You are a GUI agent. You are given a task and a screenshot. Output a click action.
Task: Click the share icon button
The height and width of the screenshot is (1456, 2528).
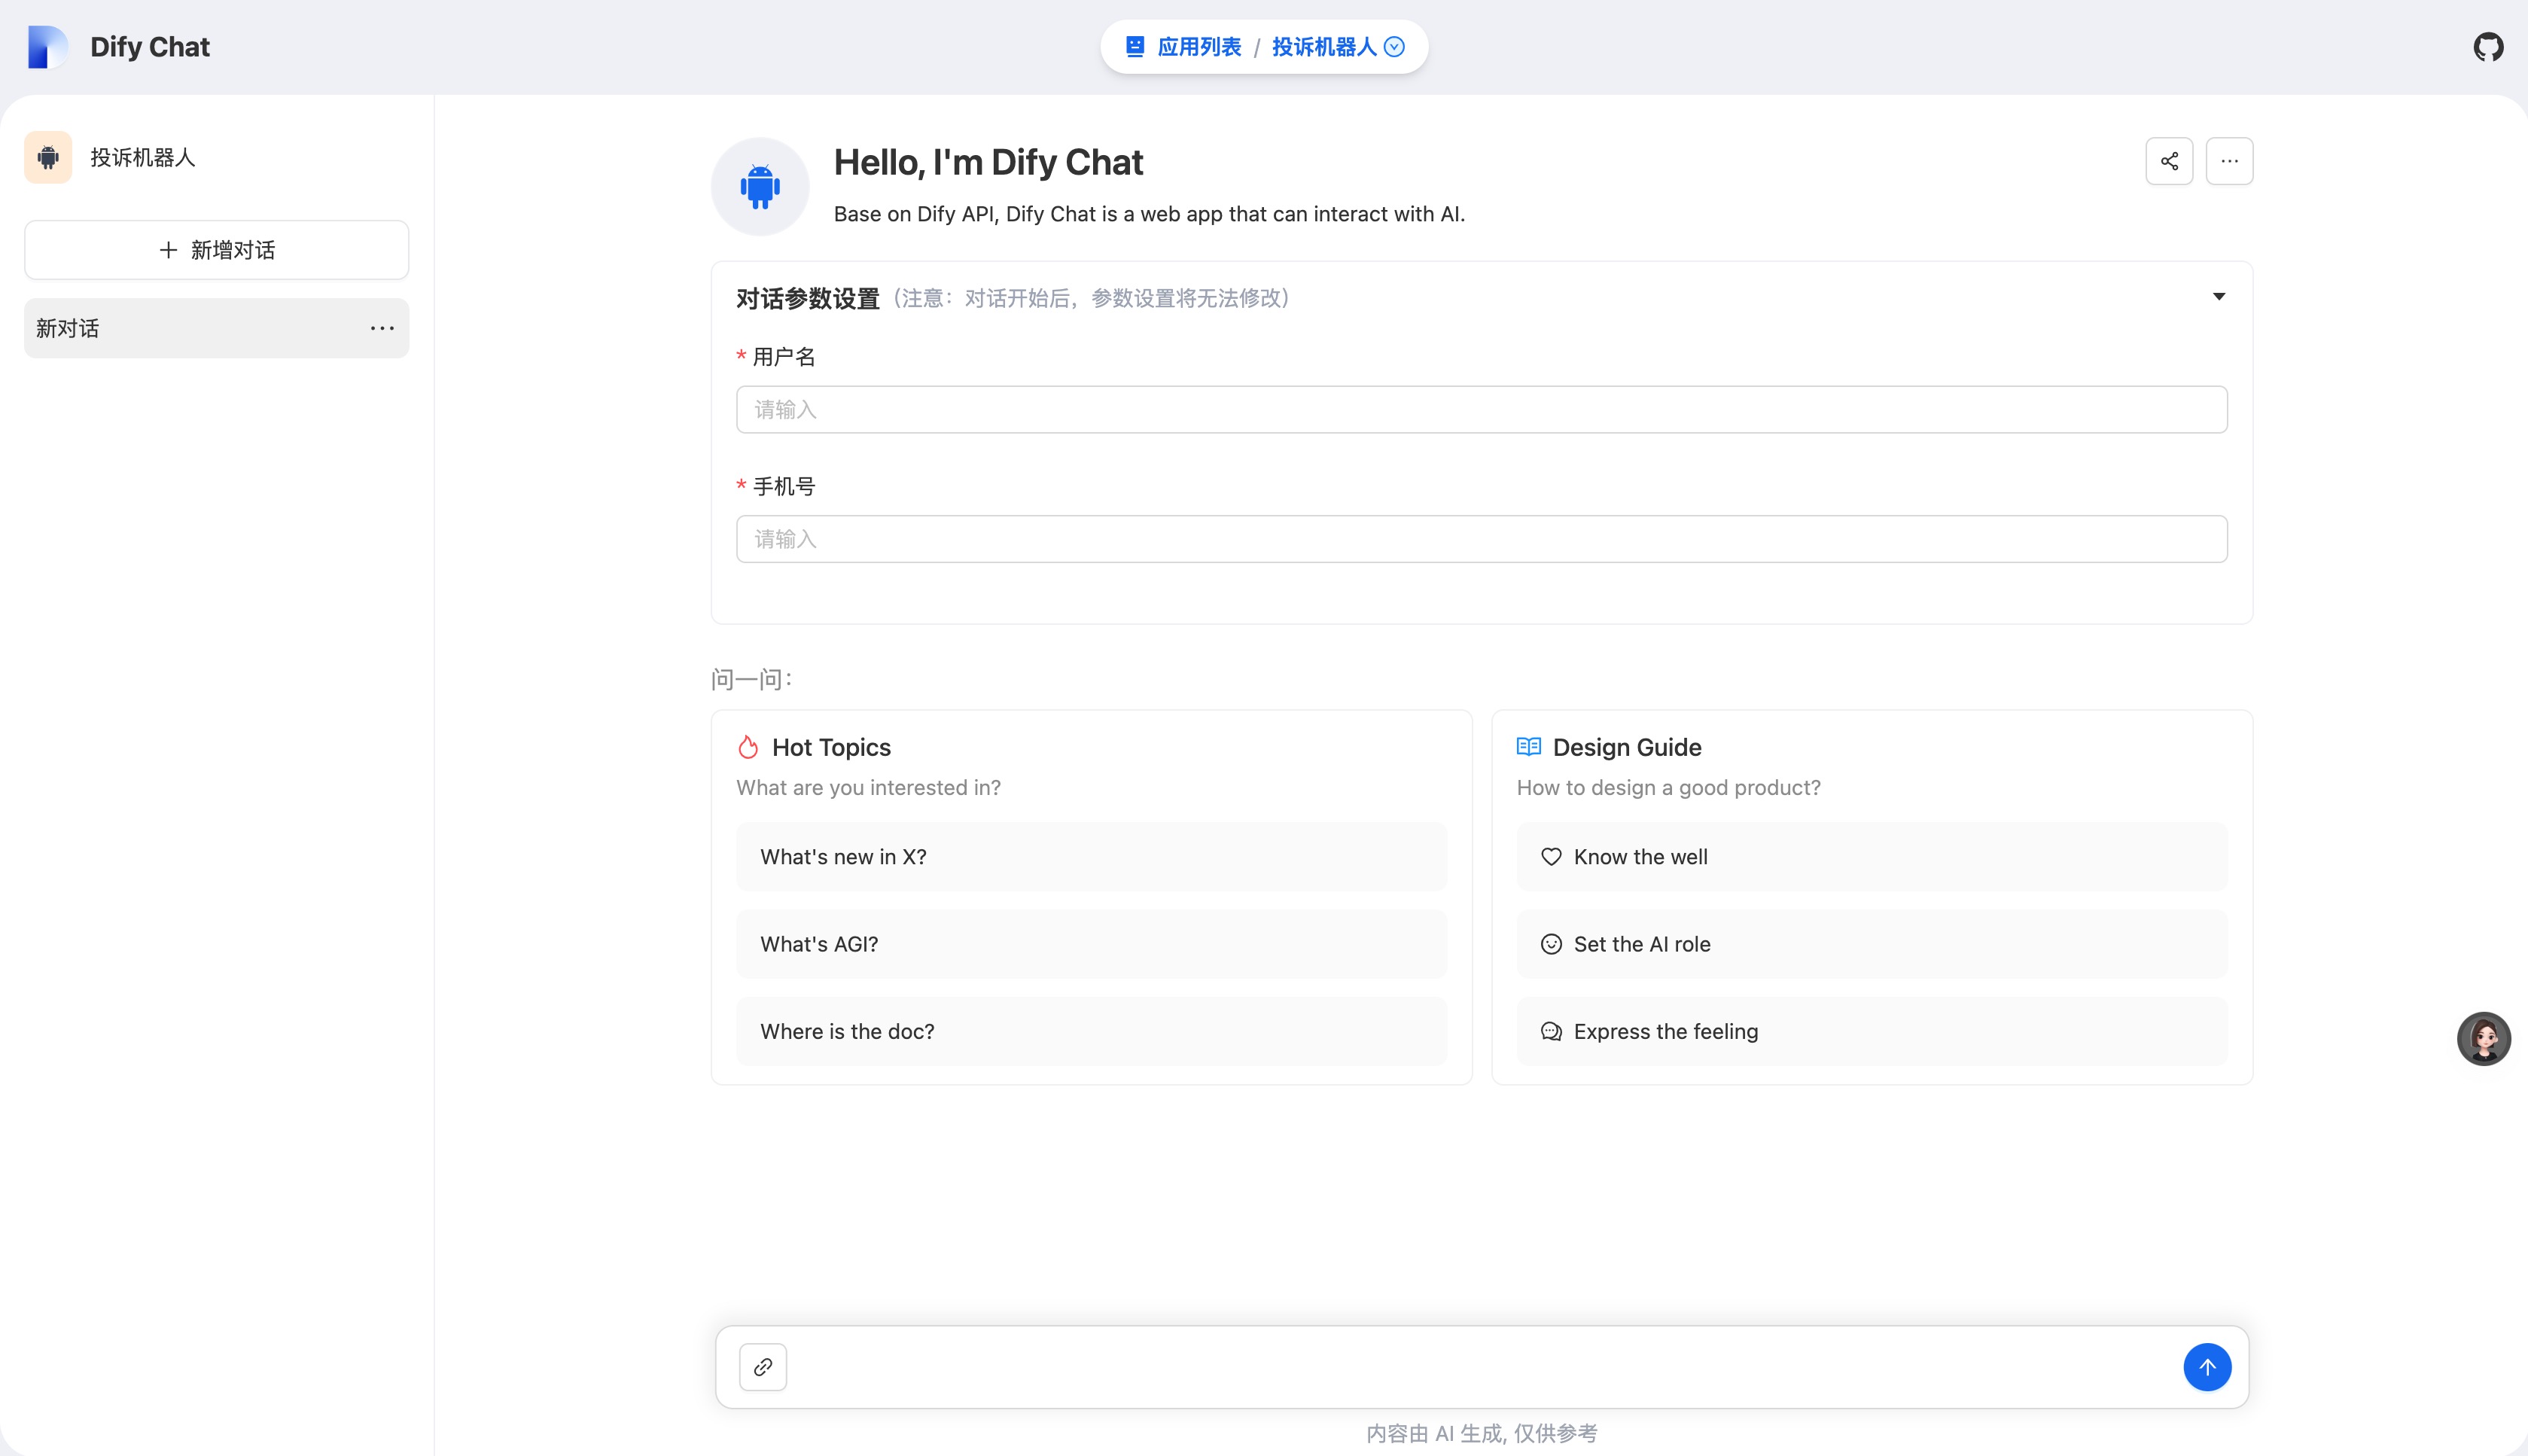(2169, 161)
